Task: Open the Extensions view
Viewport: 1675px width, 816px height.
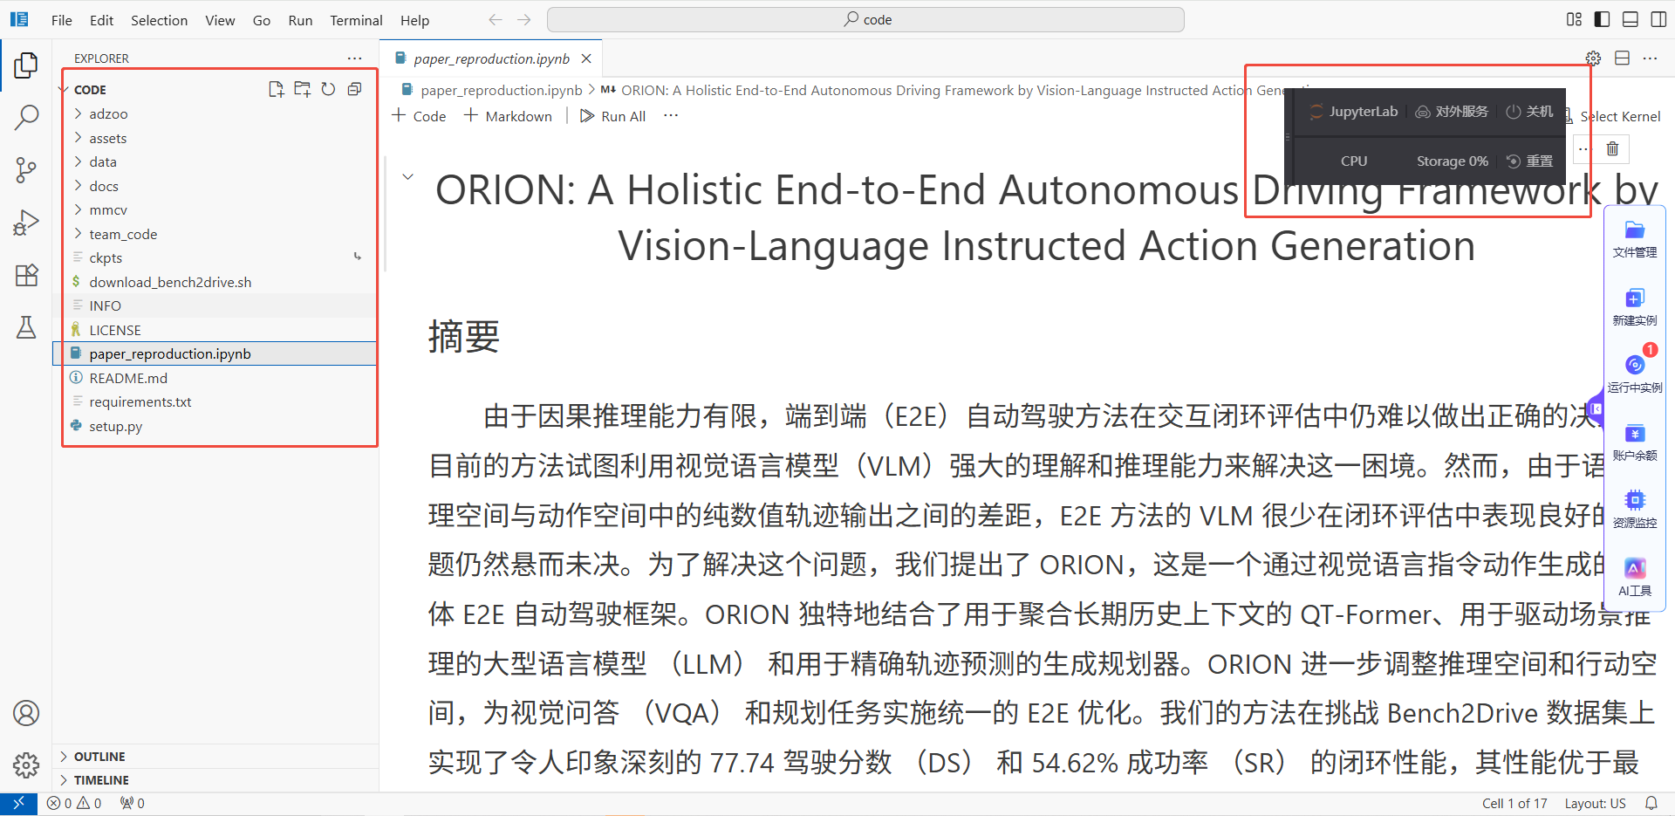Action: point(26,275)
